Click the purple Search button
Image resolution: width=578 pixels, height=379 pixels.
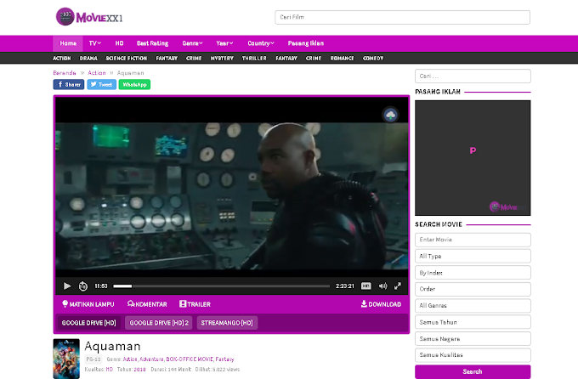tap(473, 371)
